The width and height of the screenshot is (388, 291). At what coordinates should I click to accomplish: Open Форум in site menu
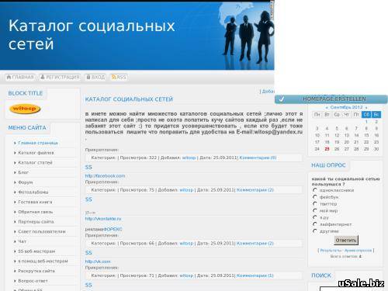point(26,182)
